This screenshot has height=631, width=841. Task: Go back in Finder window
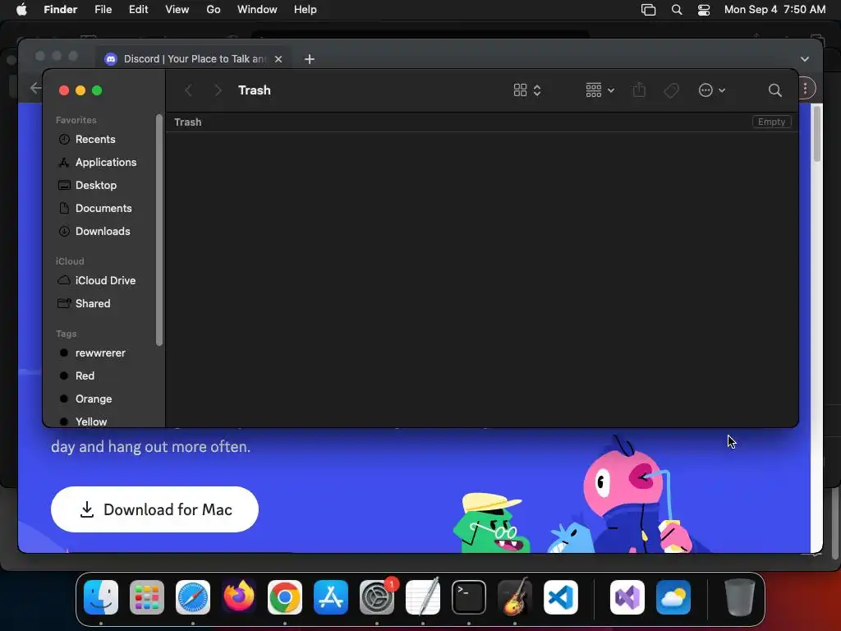(x=189, y=90)
